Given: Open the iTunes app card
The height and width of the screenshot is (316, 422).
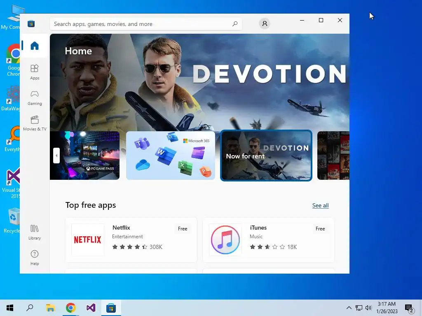Looking at the screenshot, I should [269, 240].
